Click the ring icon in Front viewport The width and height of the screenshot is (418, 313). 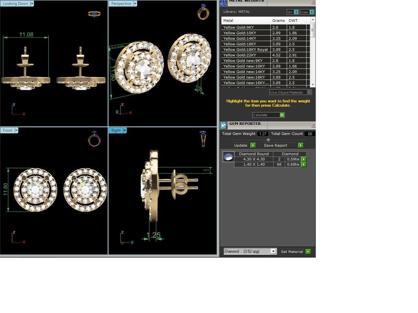pos(94,139)
